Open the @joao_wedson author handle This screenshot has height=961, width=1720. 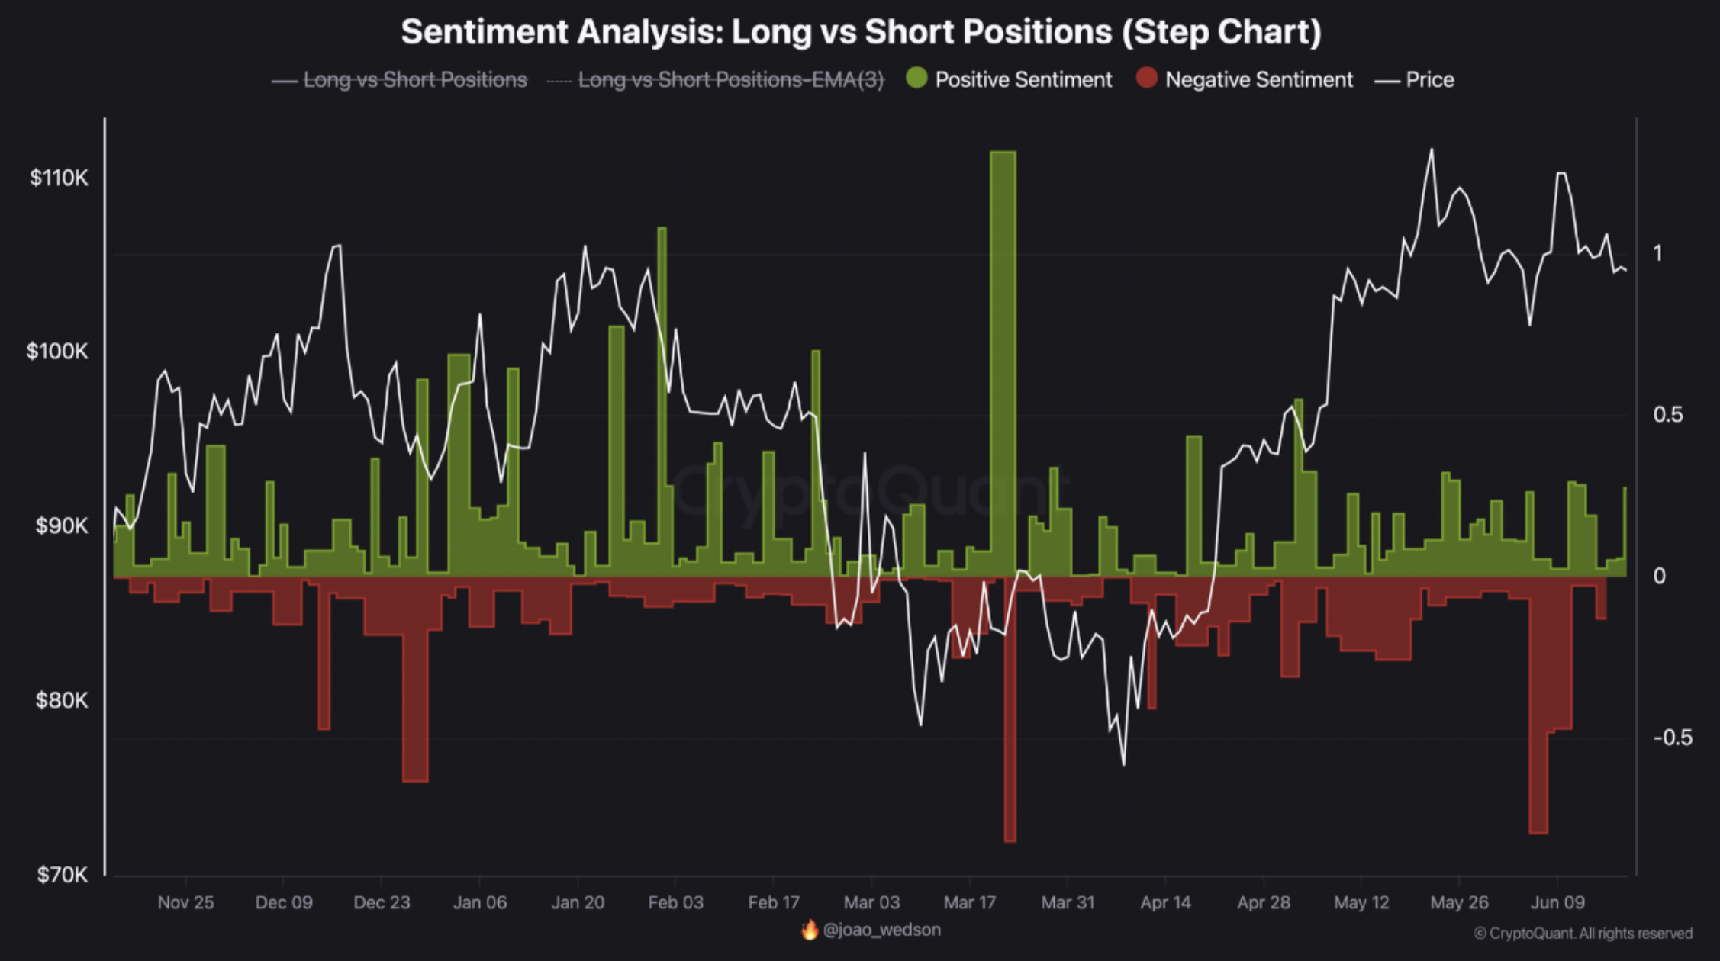coord(882,930)
